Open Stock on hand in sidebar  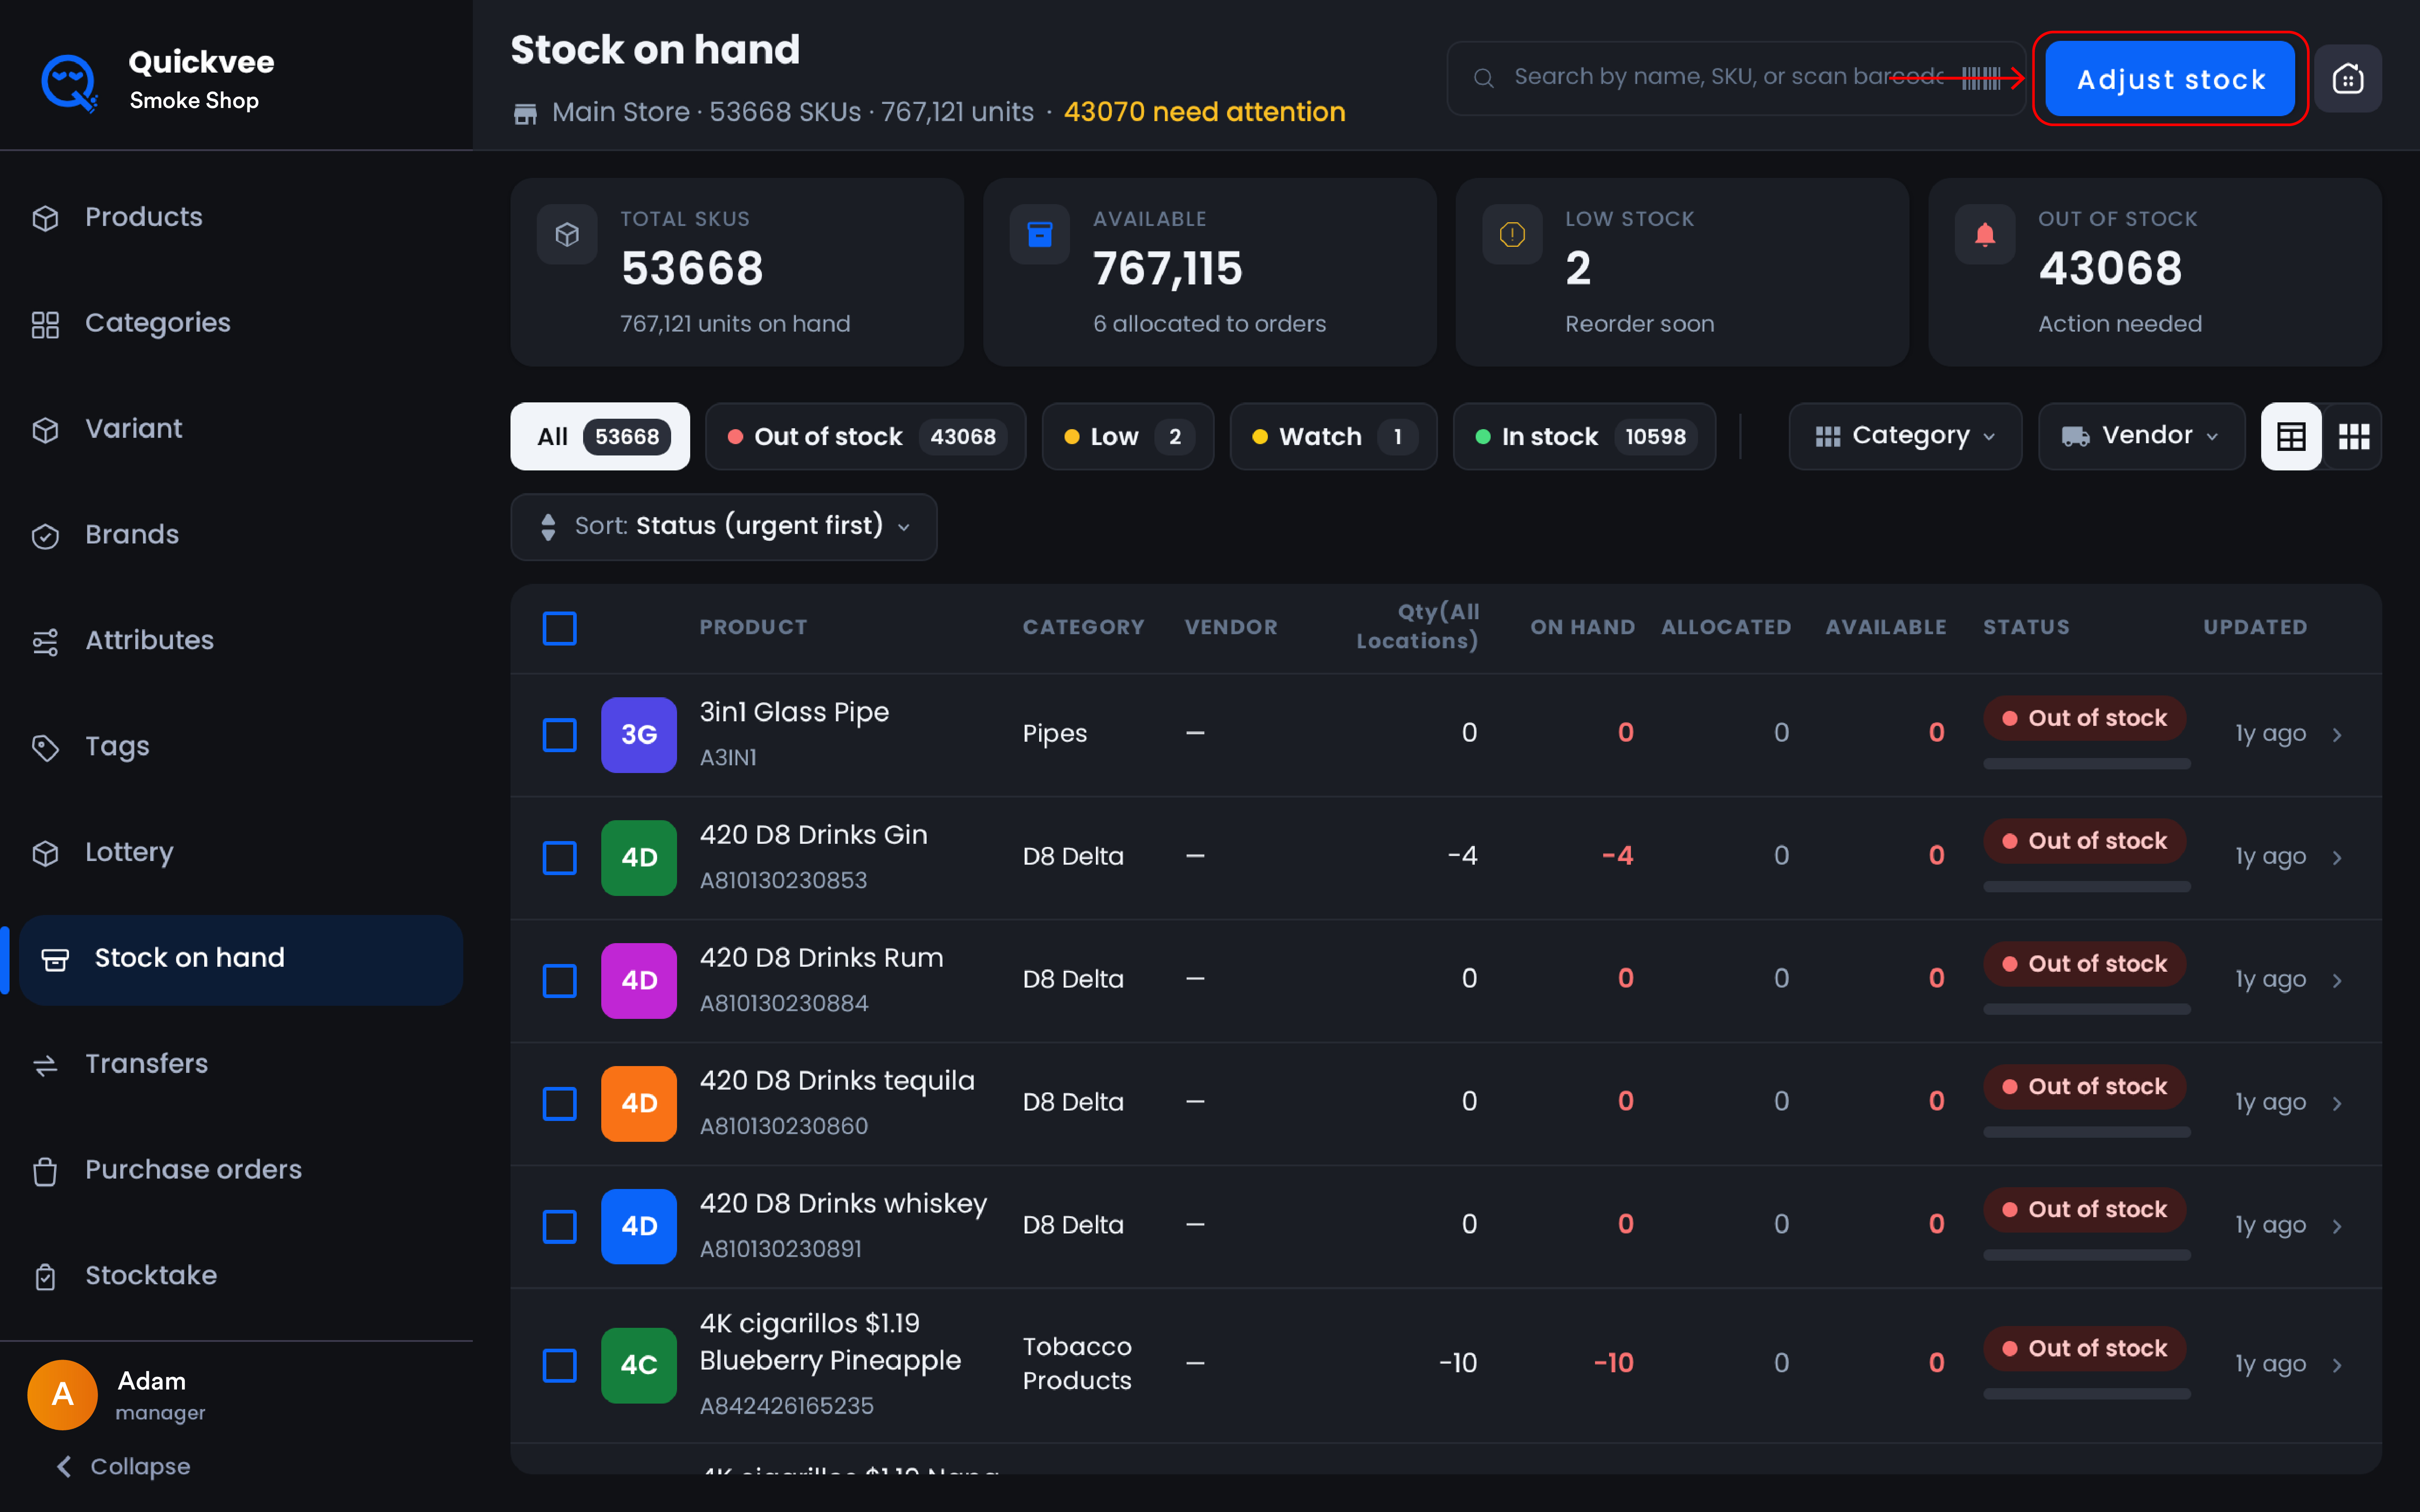tap(241, 959)
